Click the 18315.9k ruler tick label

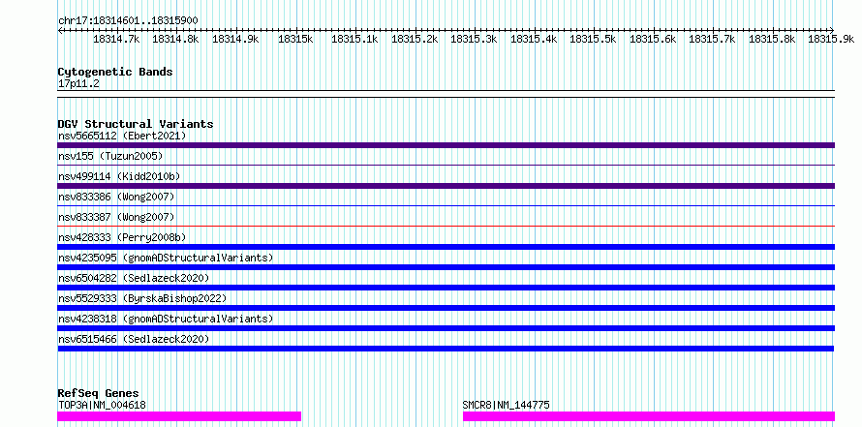(831, 39)
